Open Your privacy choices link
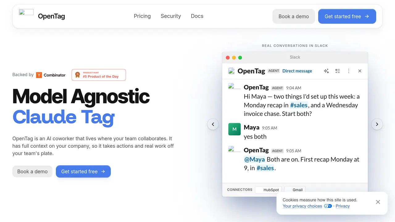The width and height of the screenshot is (395, 222). coord(302,206)
